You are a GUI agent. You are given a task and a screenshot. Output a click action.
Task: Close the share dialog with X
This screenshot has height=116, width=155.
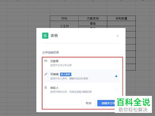point(117,36)
